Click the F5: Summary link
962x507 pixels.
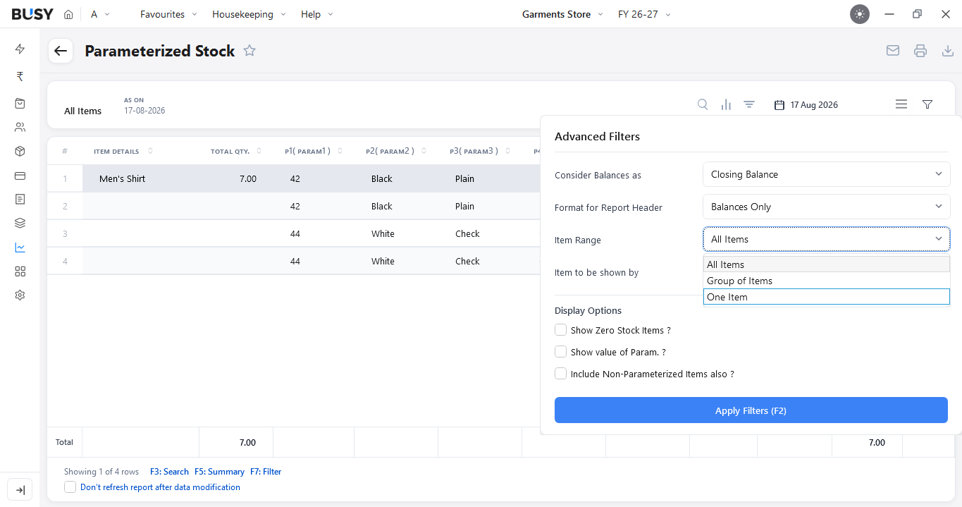pos(219,472)
